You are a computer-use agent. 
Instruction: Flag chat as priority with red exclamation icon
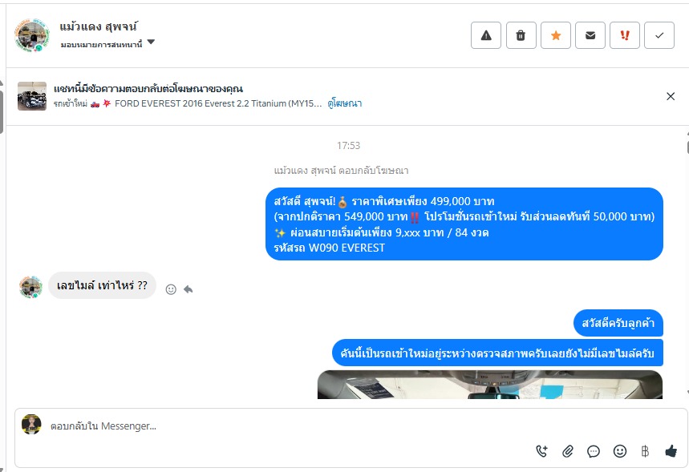(x=625, y=35)
